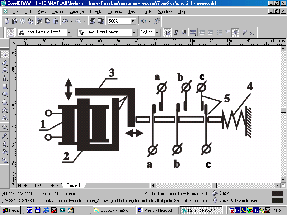Image resolution: width=287 pixels, height=215 pixels.
Task: Click the vertical scrollbar down arrow
Action: 283,180
